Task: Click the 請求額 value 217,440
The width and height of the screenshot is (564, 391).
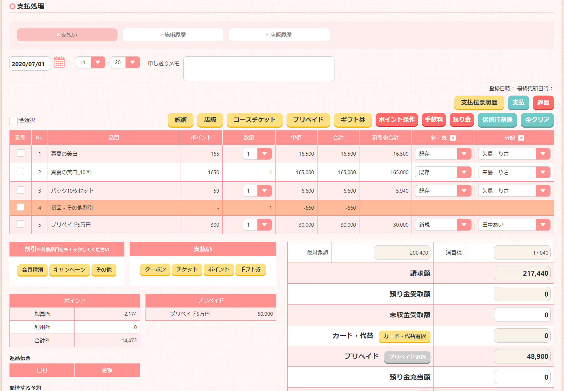Action: tap(522, 273)
